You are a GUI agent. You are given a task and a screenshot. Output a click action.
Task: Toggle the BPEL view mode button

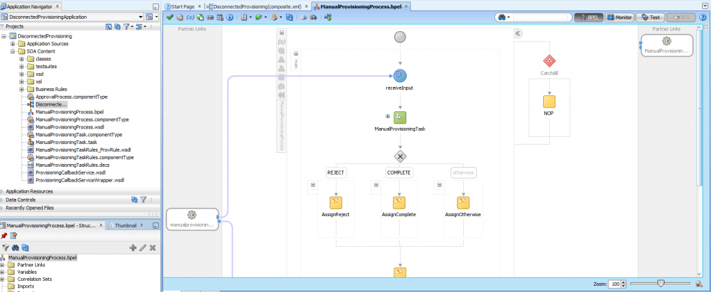point(589,17)
